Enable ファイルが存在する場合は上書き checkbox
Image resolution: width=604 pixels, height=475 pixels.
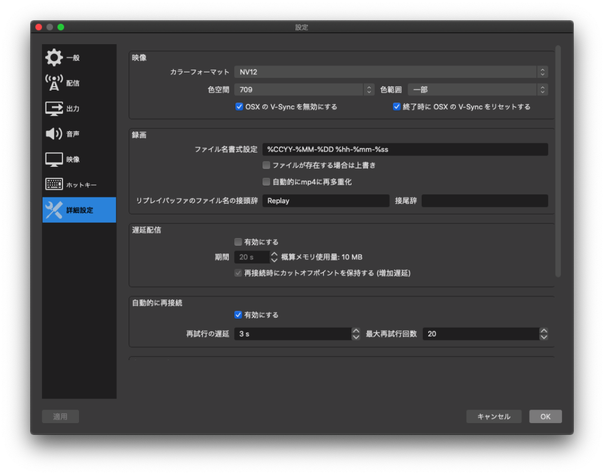click(x=266, y=165)
